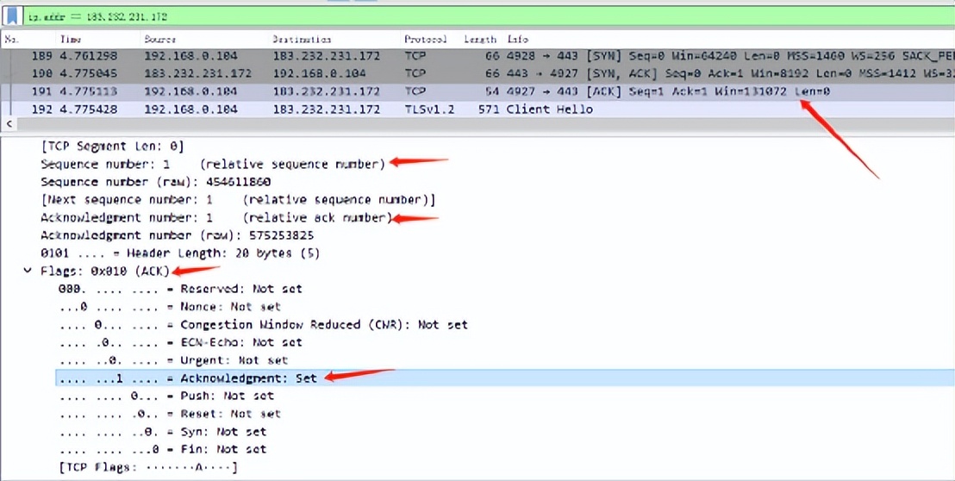
Task: Select the Sequence number: 1 relative line
Action: [x=213, y=165]
